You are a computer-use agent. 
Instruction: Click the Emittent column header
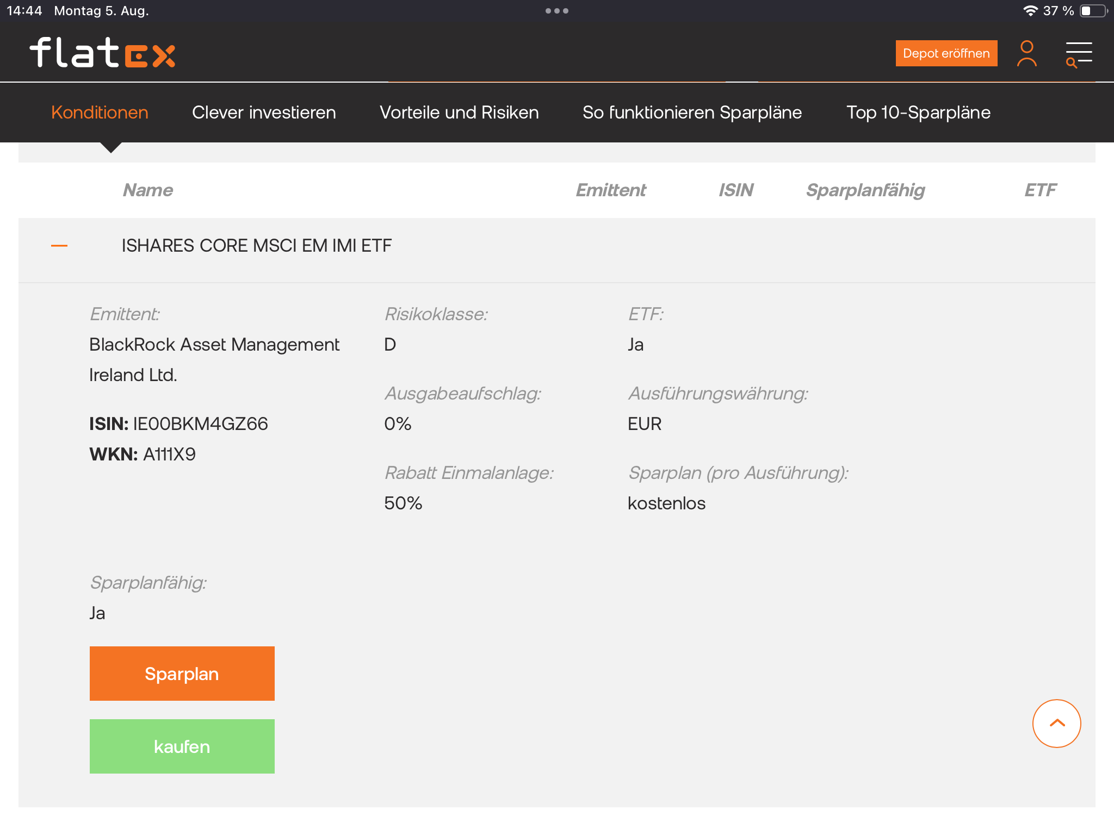coord(610,190)
